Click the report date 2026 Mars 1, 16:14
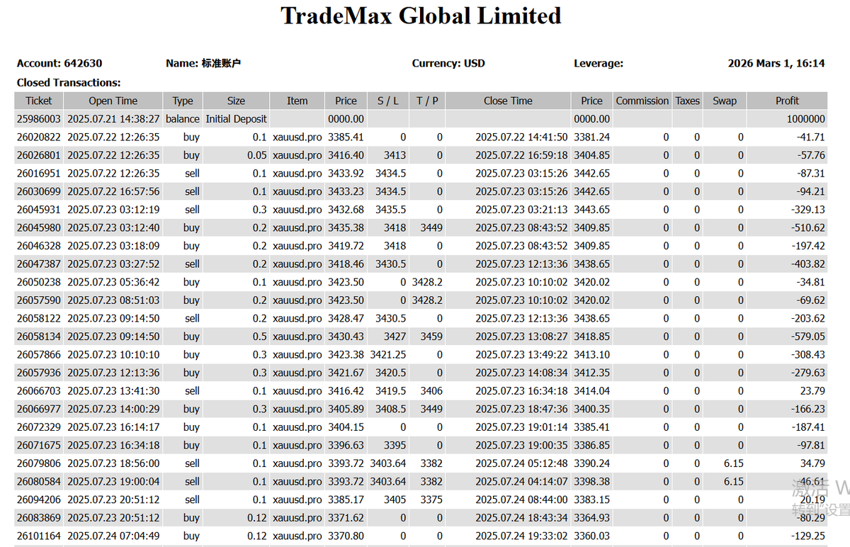The height and width of the screenshot is (547, 850). [776, 63]
